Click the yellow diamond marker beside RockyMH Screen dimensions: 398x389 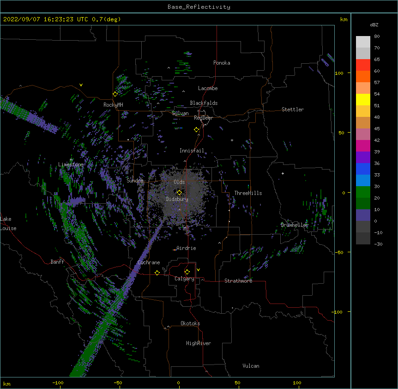click(115, 94)
